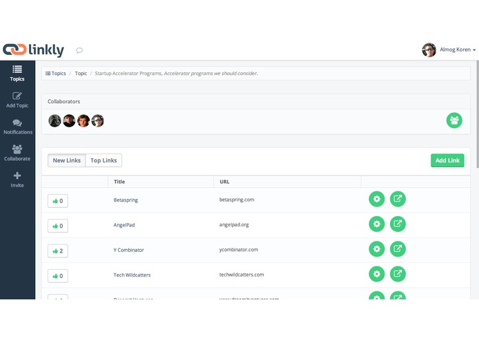Click the fourth collaborator avatar with glasses
The image size is (479, 340).
tap(98, 120)
